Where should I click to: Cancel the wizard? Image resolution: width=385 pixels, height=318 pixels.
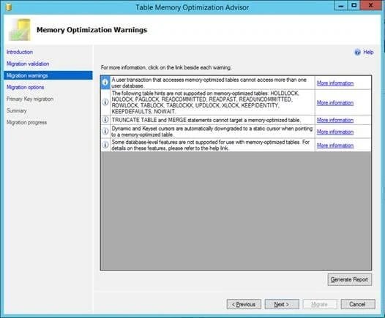[358, 304]
